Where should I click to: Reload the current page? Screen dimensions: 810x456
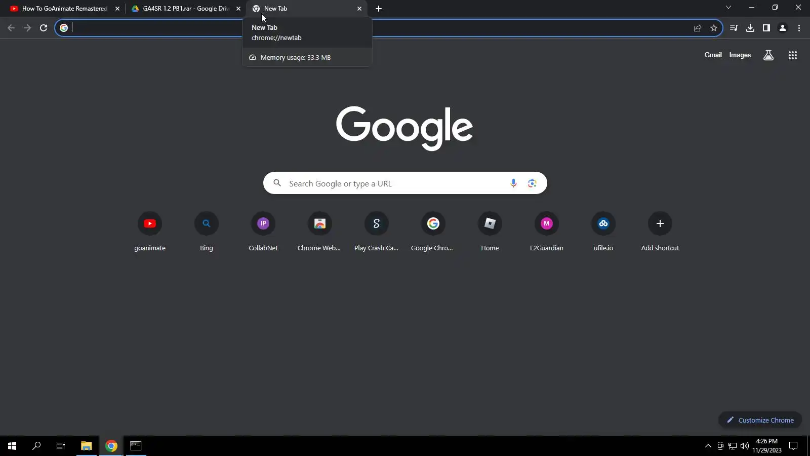coord(44,28)
